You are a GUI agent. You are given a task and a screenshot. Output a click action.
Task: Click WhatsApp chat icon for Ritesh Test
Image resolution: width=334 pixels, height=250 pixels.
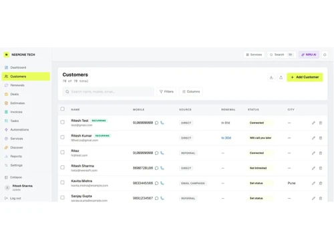click(x=157, y=123)
